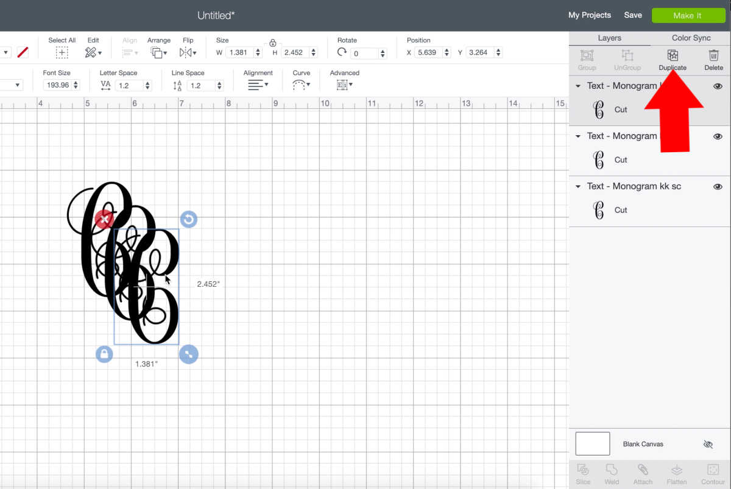The image size is (731, 489).
Task: Open the Arrange dropdown
Action: (x=160, y=53)
